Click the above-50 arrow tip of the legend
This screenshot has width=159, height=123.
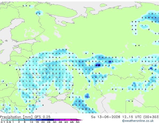[x=79, y=120]
